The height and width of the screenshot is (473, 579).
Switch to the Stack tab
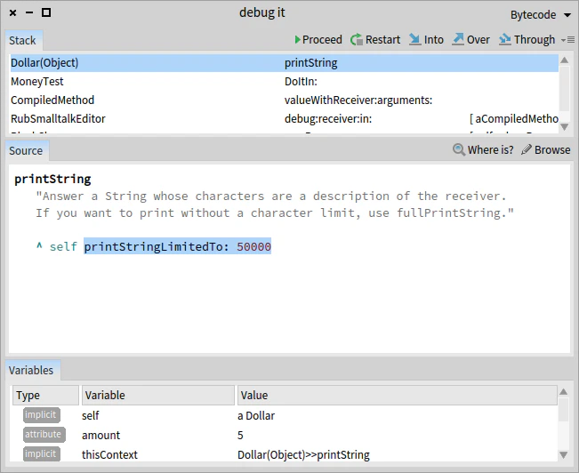[x=22, y=40]
